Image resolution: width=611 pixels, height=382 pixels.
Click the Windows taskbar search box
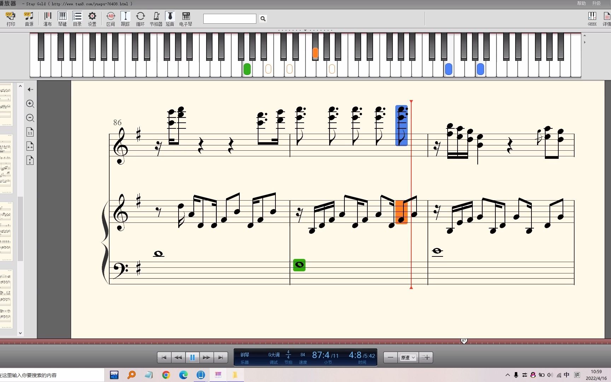pyautogui.click(x=52, y=375)
